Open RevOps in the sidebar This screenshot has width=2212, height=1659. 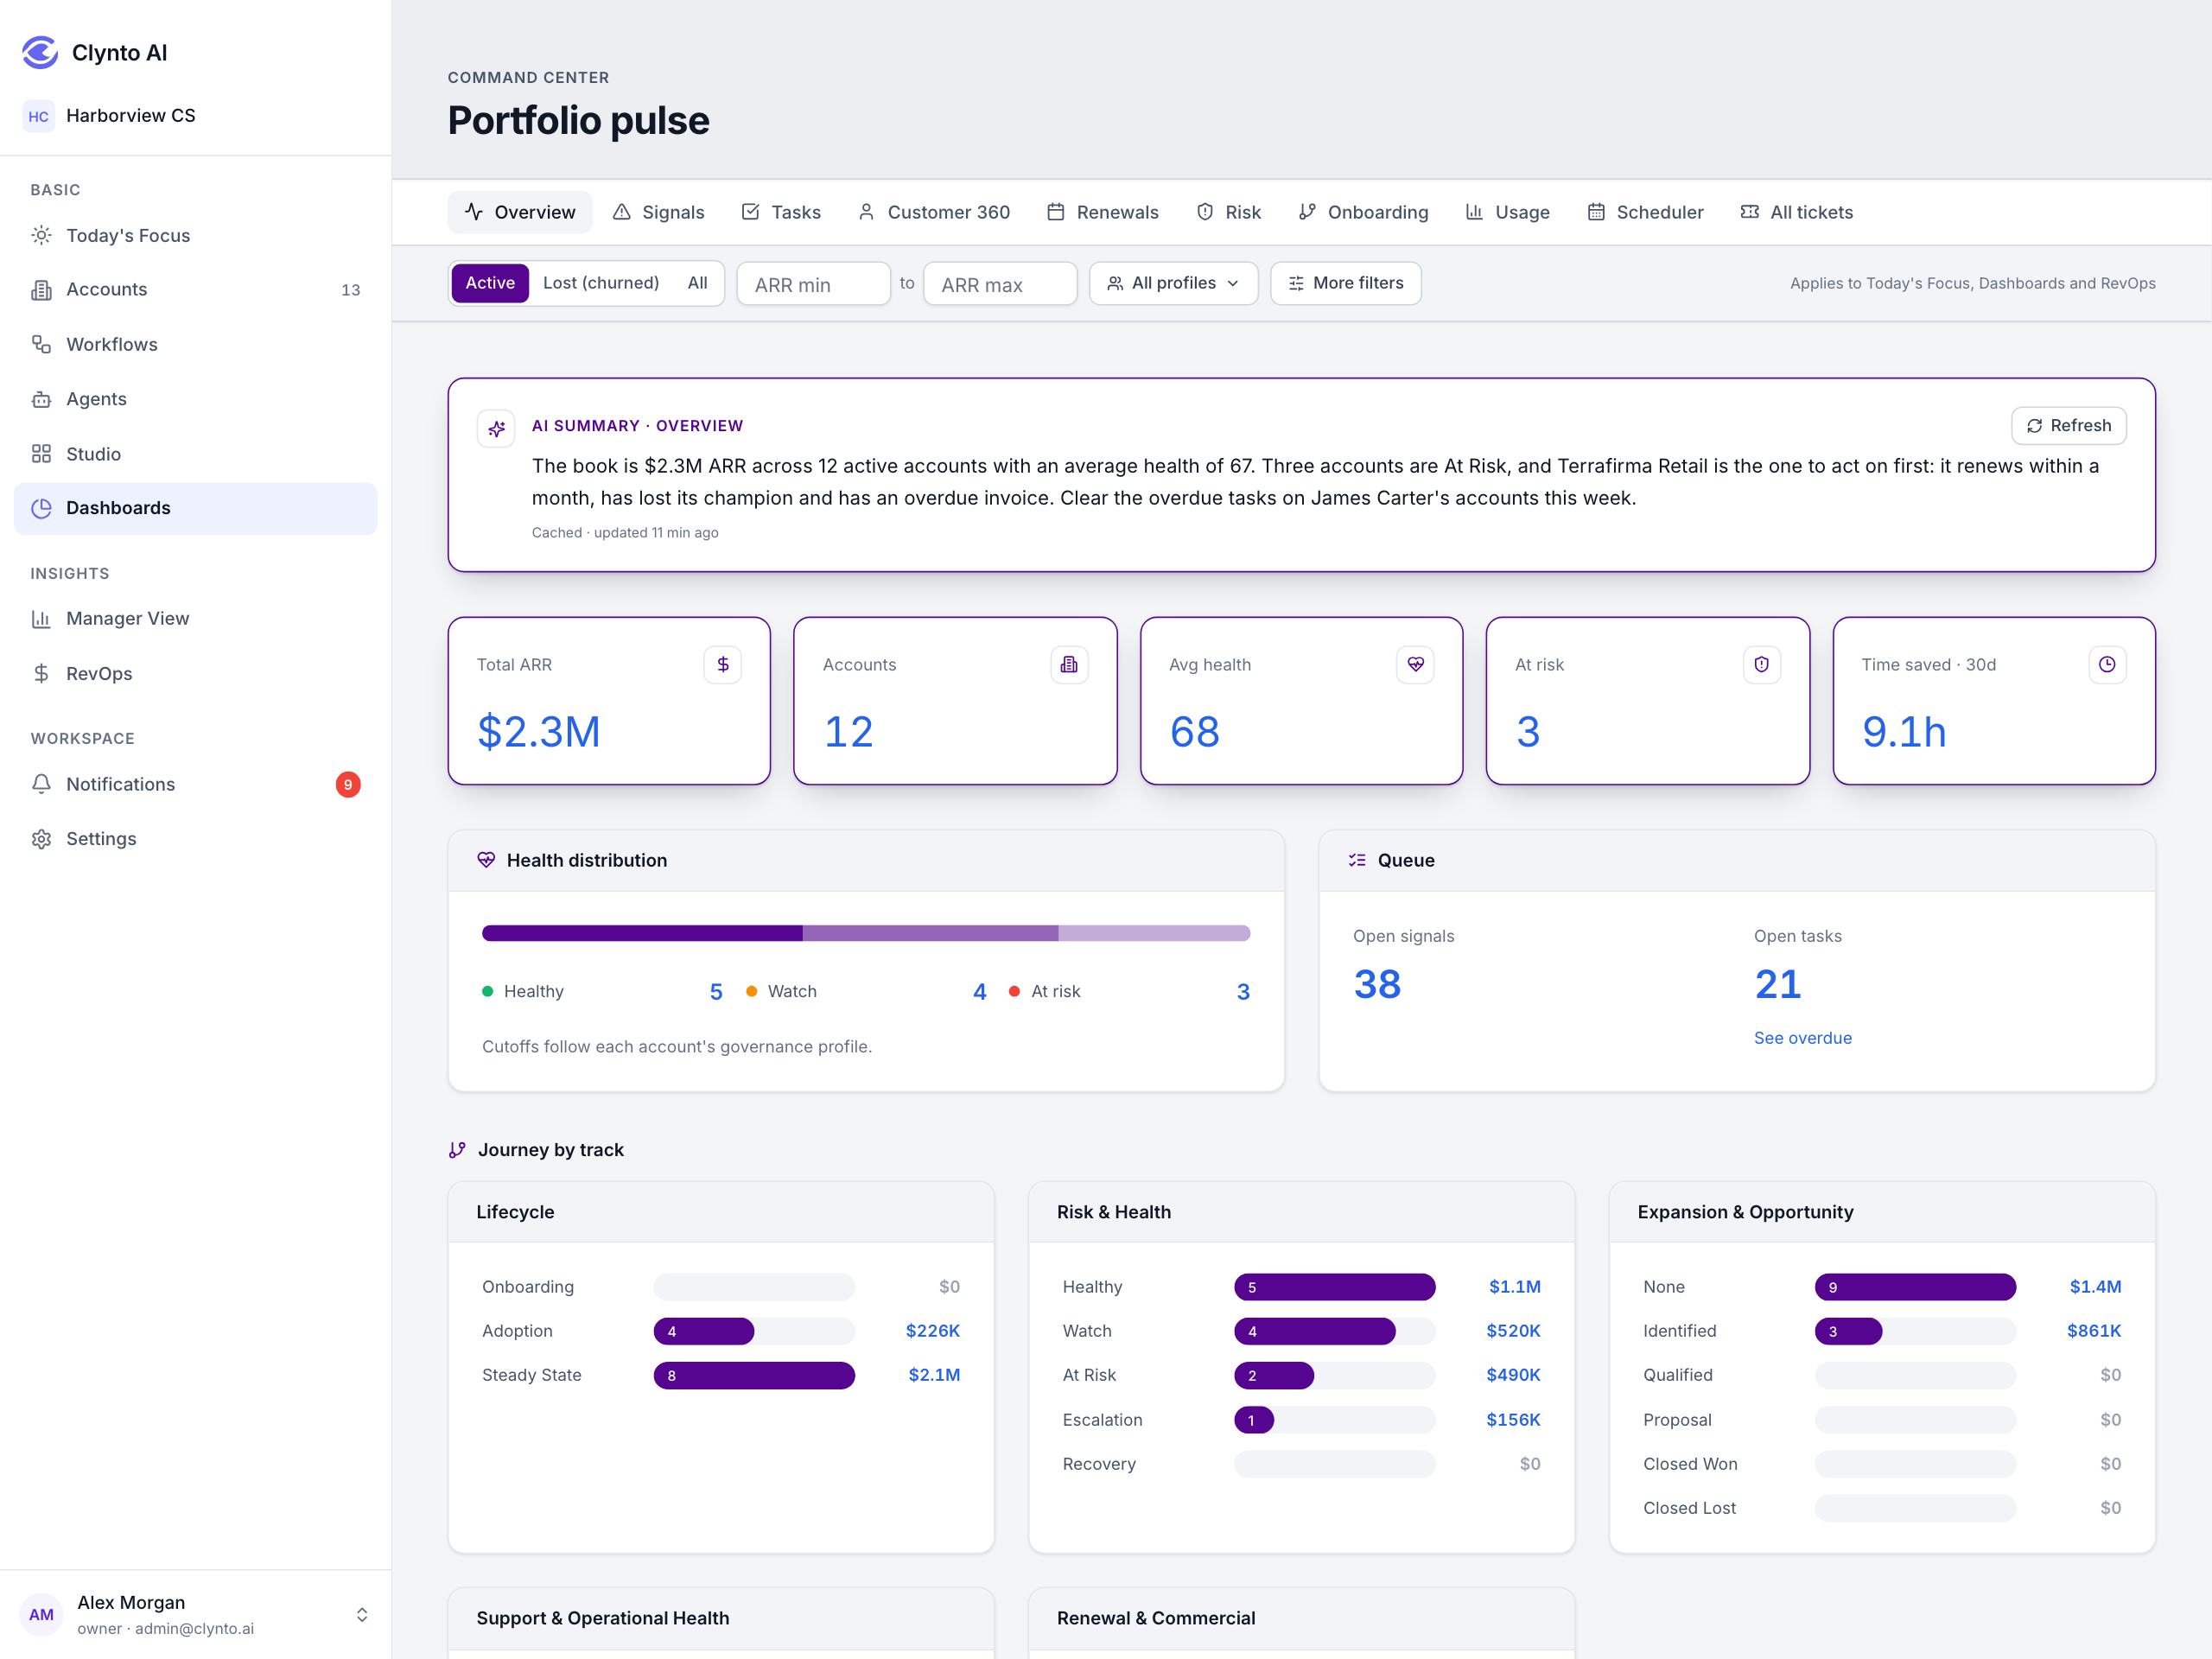coord(196,674)
